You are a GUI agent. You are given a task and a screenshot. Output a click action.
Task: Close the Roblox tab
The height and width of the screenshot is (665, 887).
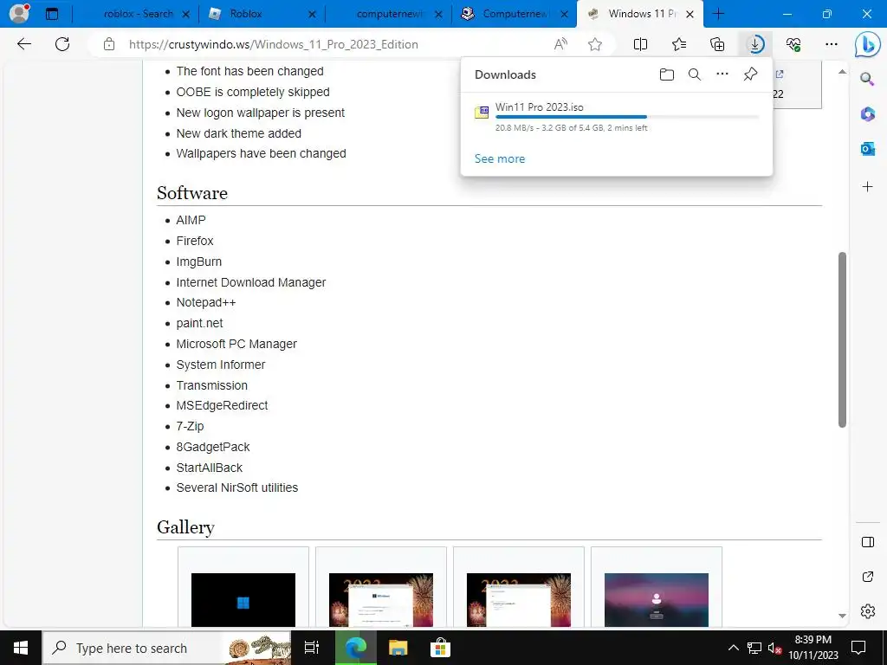click(x=312, y=14)
